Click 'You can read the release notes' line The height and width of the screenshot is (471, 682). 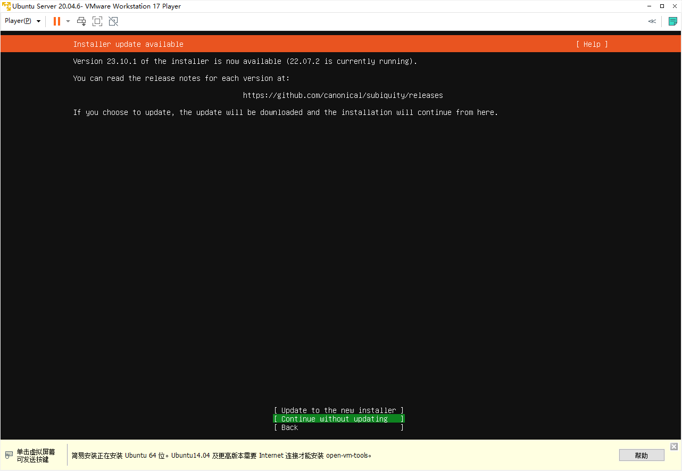181,78
